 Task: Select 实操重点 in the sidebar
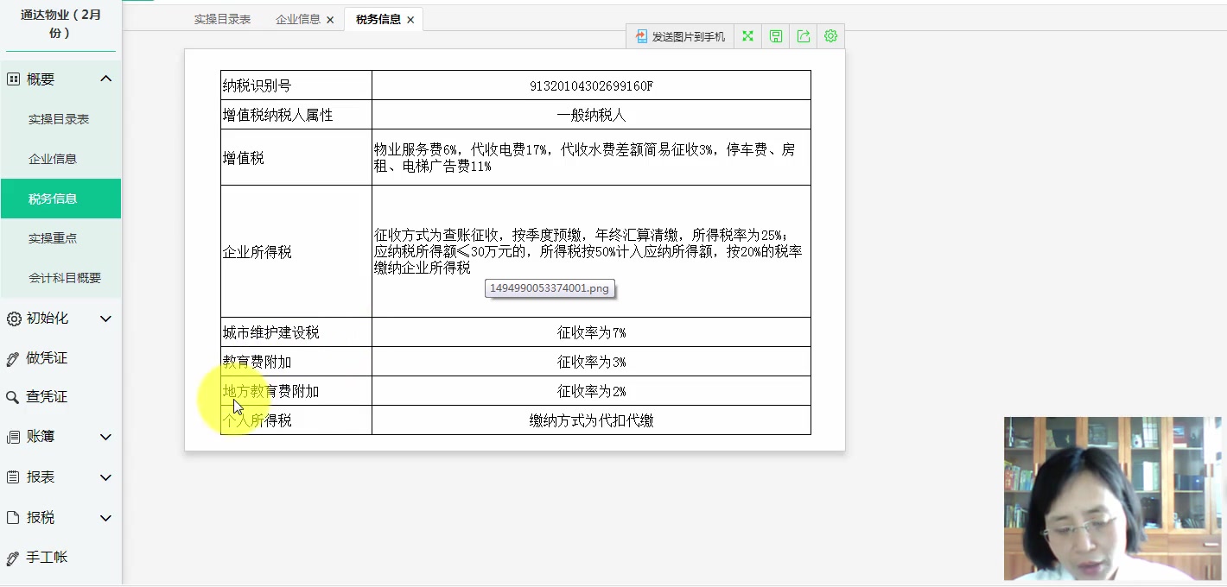tap(55, 237)
